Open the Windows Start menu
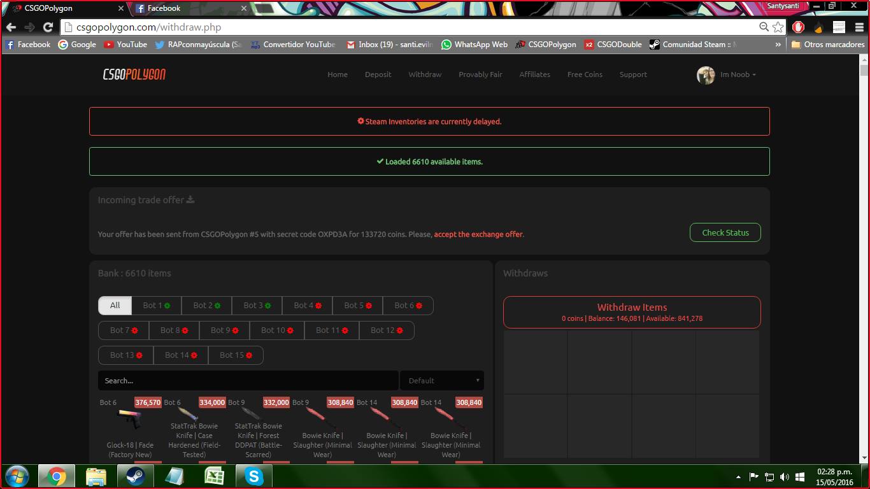The image size is (870, 489). 17,476
